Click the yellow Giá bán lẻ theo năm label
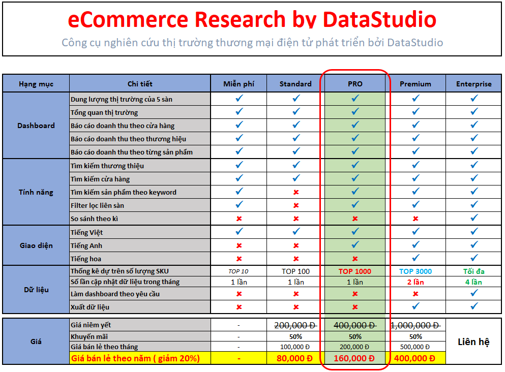Image resolution: width=505 pixels, height=372 pixels. pos(135,358)
